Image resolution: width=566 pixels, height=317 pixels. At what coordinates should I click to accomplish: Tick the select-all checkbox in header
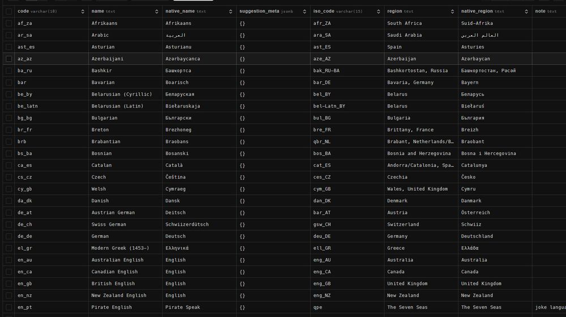point(8,11)
